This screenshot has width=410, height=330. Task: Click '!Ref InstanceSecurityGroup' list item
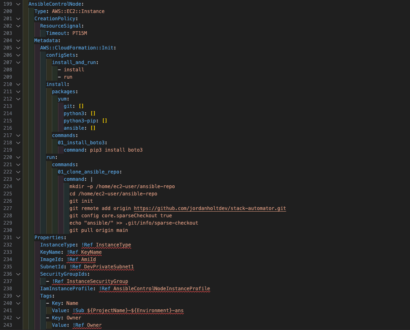click(x=90, y=281)
